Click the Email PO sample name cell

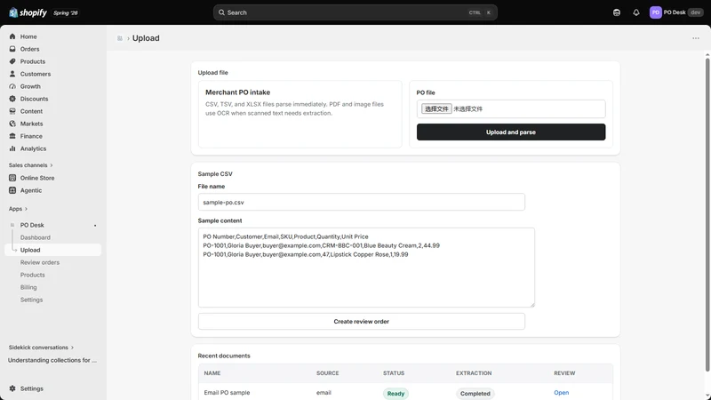coord(227,393)
